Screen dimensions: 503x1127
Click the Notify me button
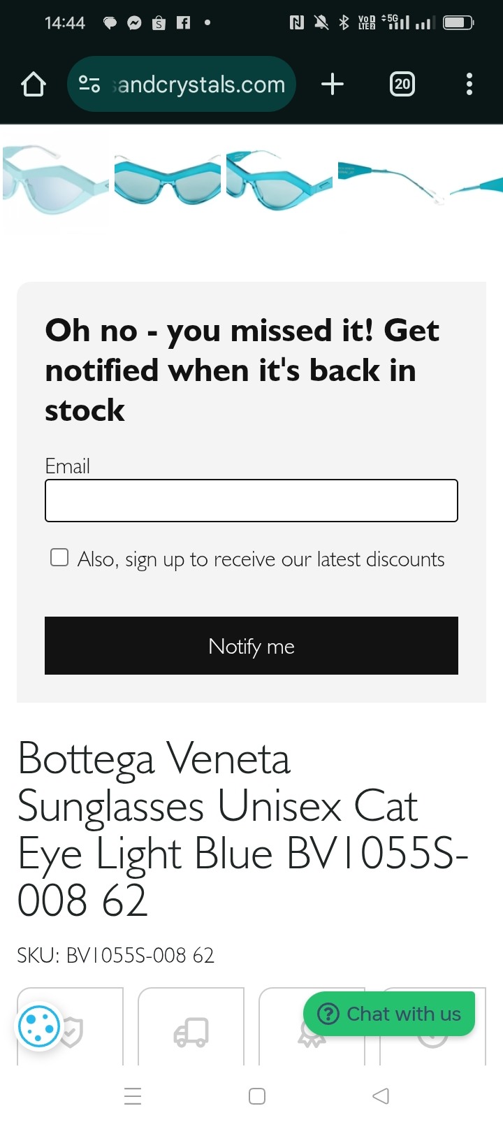point(251,646)
